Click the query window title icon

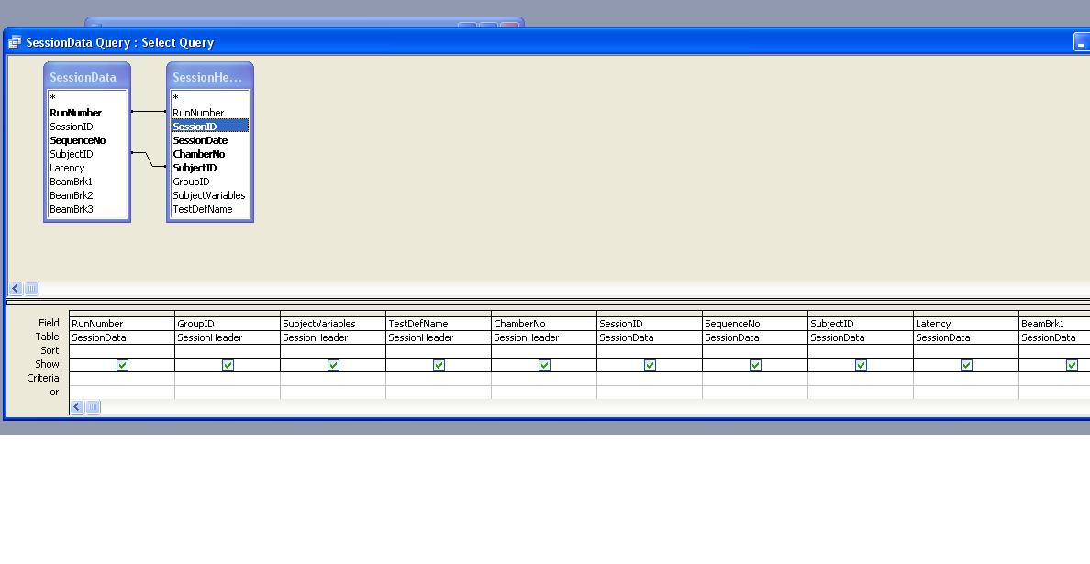[x=15, y=42]
